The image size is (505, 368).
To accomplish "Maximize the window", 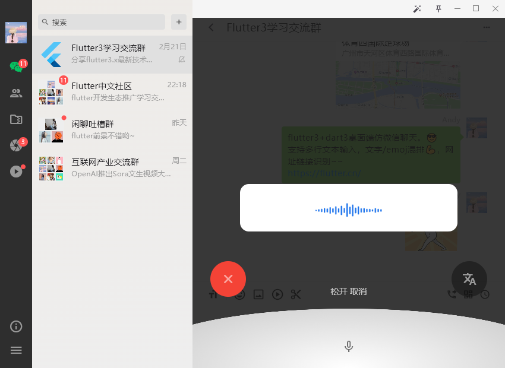I will [476, 9].
